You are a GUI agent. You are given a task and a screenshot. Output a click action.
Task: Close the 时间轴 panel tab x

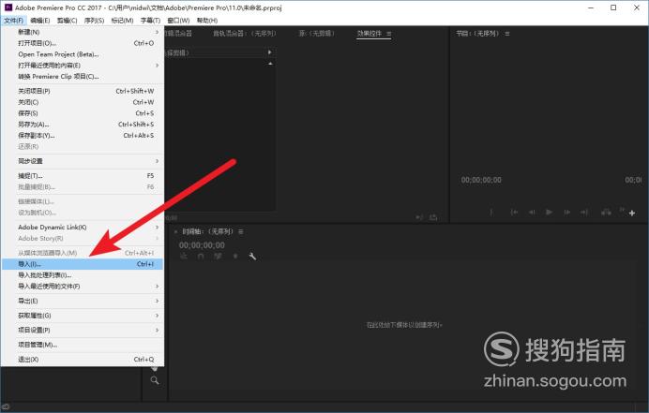click(x=175, y=232)
